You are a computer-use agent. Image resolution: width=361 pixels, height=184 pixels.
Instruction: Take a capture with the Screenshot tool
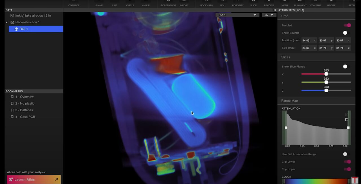click(x=168, y=4)
